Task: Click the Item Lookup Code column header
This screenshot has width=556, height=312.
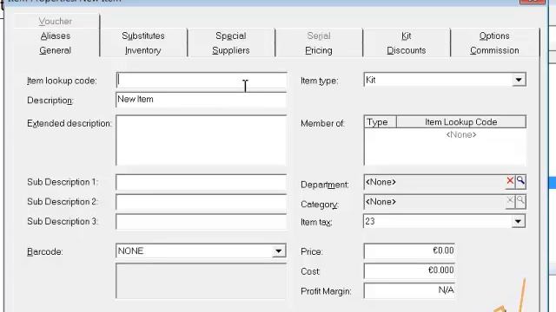Action: coord(461,122)
